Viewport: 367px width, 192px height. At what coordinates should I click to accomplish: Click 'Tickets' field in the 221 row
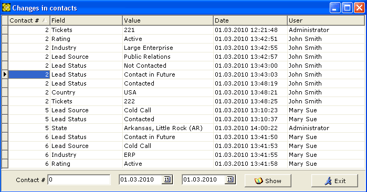click(x=86, y=30)
